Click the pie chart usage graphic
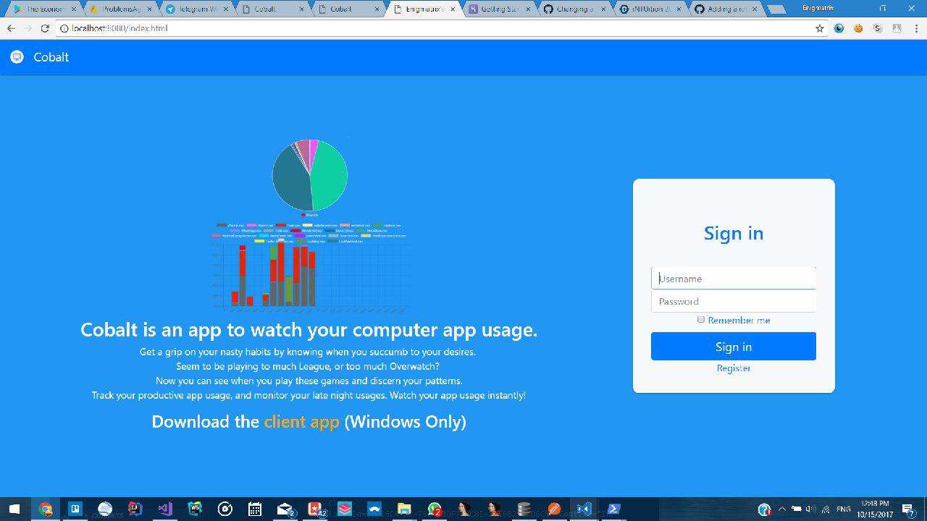The image size is (927, 521). coord(310,175)
